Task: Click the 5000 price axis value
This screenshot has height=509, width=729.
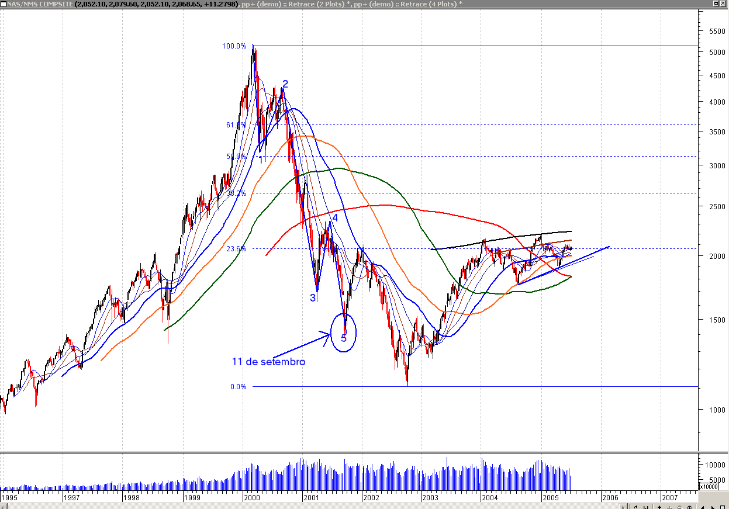Action: click(717, 52)
